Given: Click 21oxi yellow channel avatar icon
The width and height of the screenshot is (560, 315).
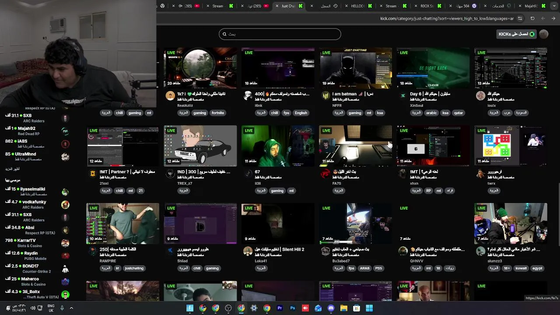Looking at the screenshot, I should click(x=93, y=174).
